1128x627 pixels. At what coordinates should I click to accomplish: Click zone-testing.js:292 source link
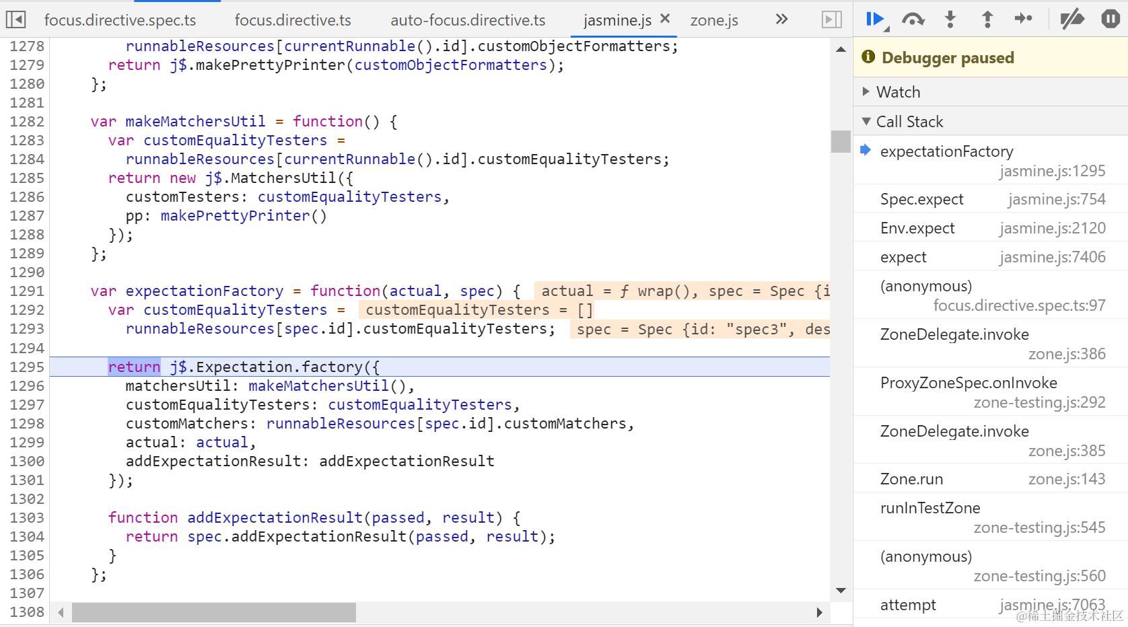[1040, 402]
